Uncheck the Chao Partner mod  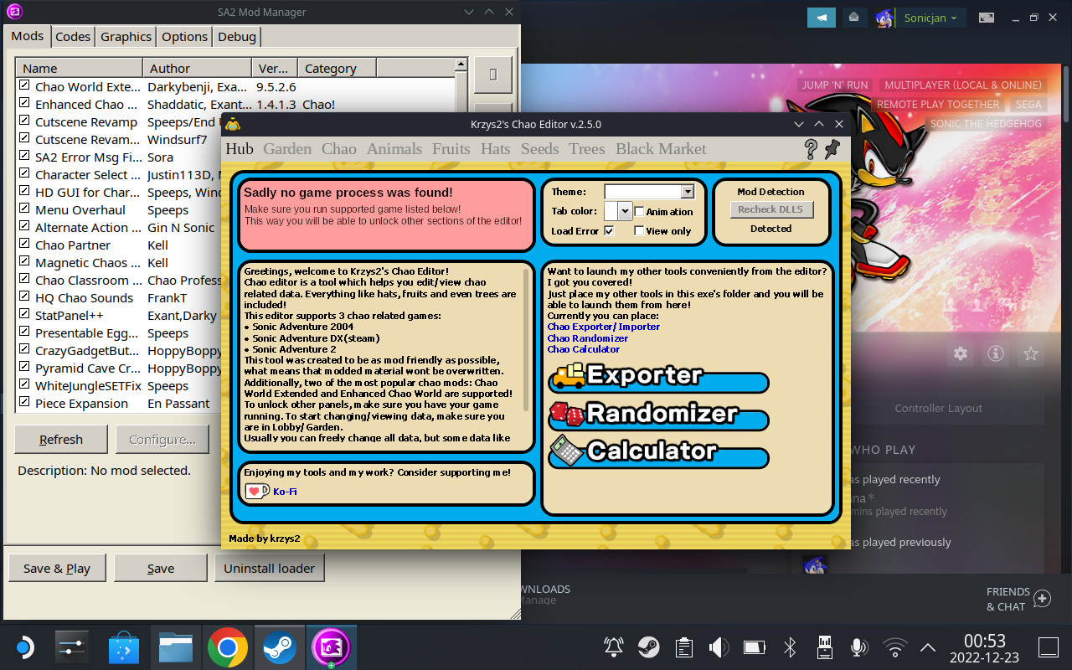(24, 245)
